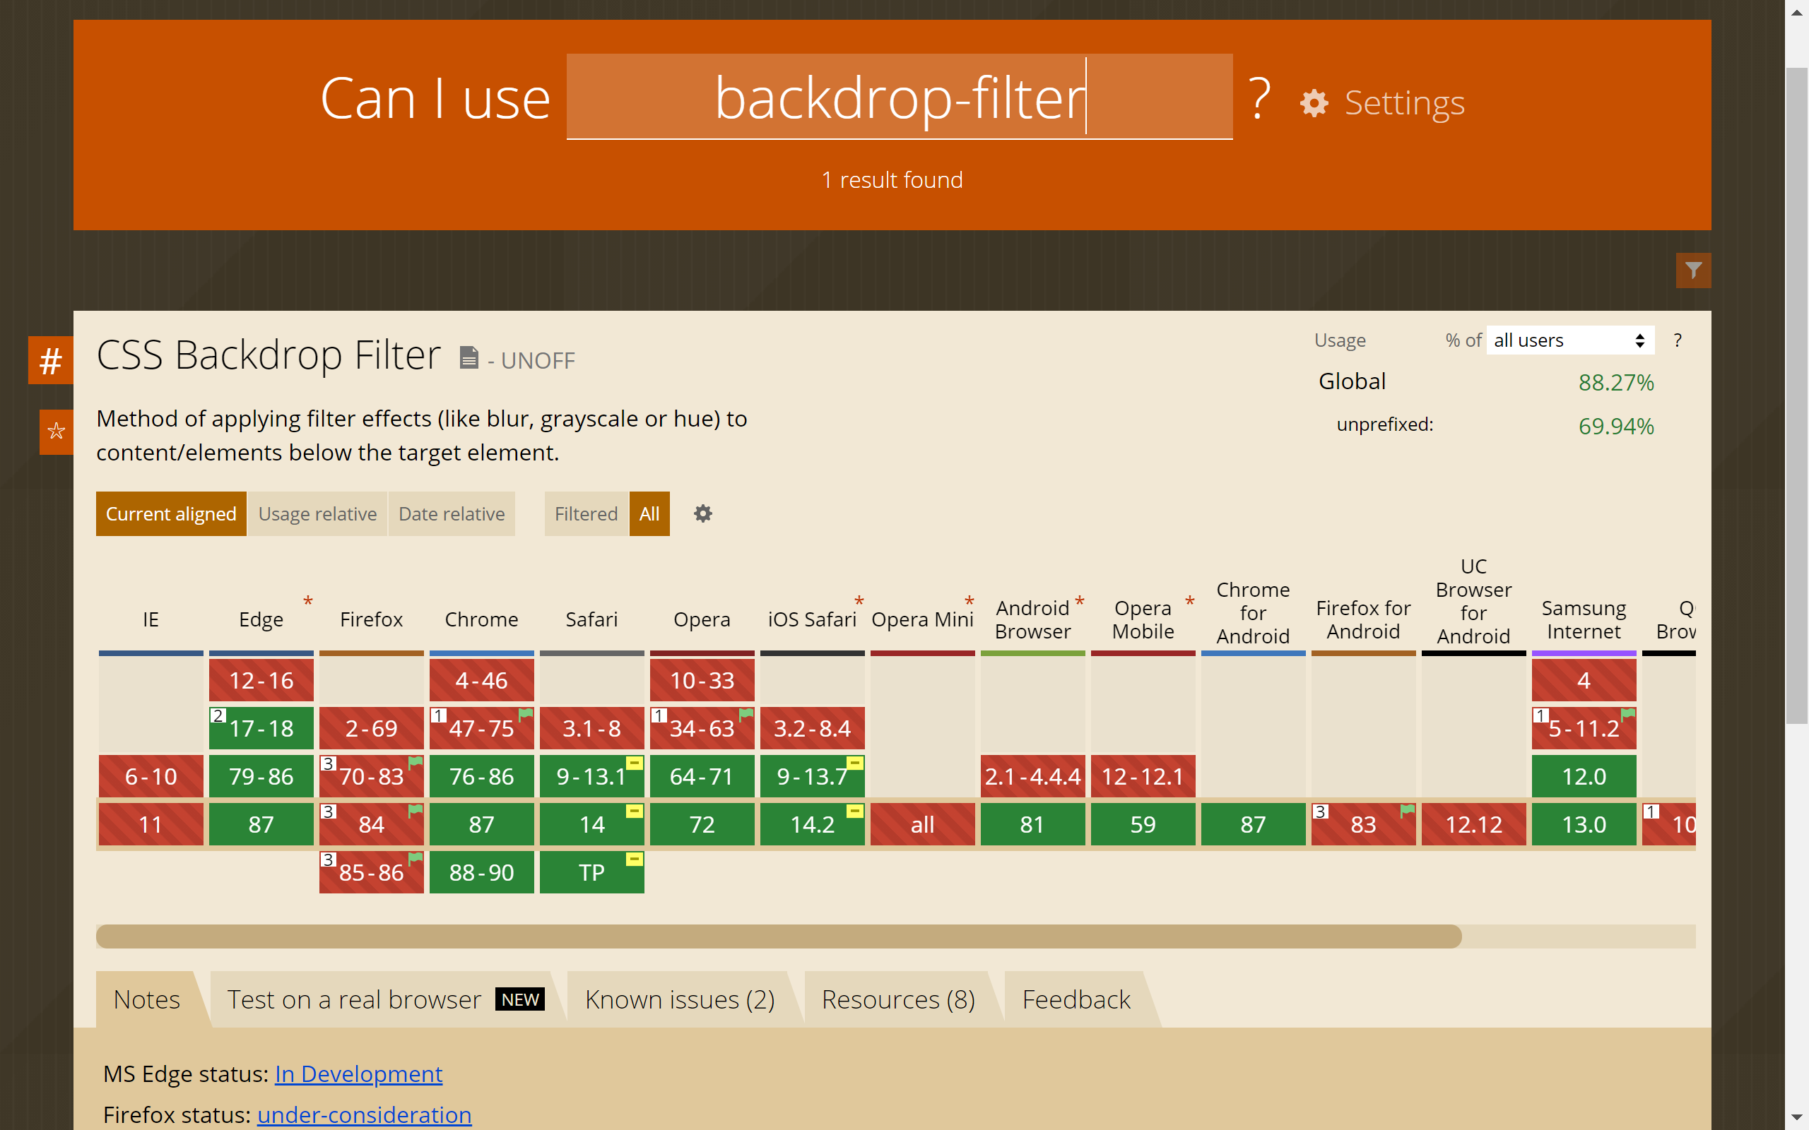The height and width of the screenshot is (1130, 1809).
Task: Click iOS Safari 3.2-8.4 cell
Action: (x=812, y=728)
